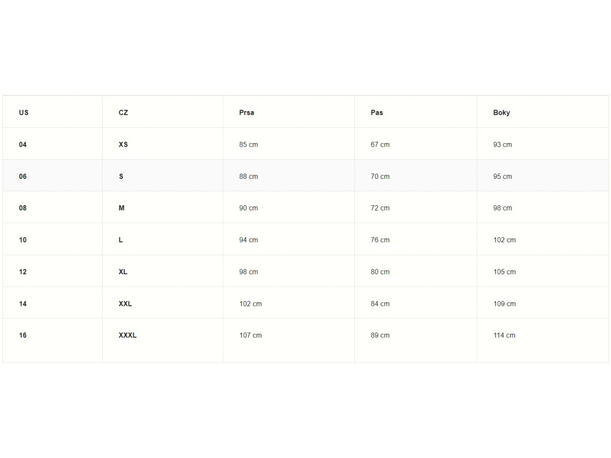Click the 94 cm chest value

(249, 240)
